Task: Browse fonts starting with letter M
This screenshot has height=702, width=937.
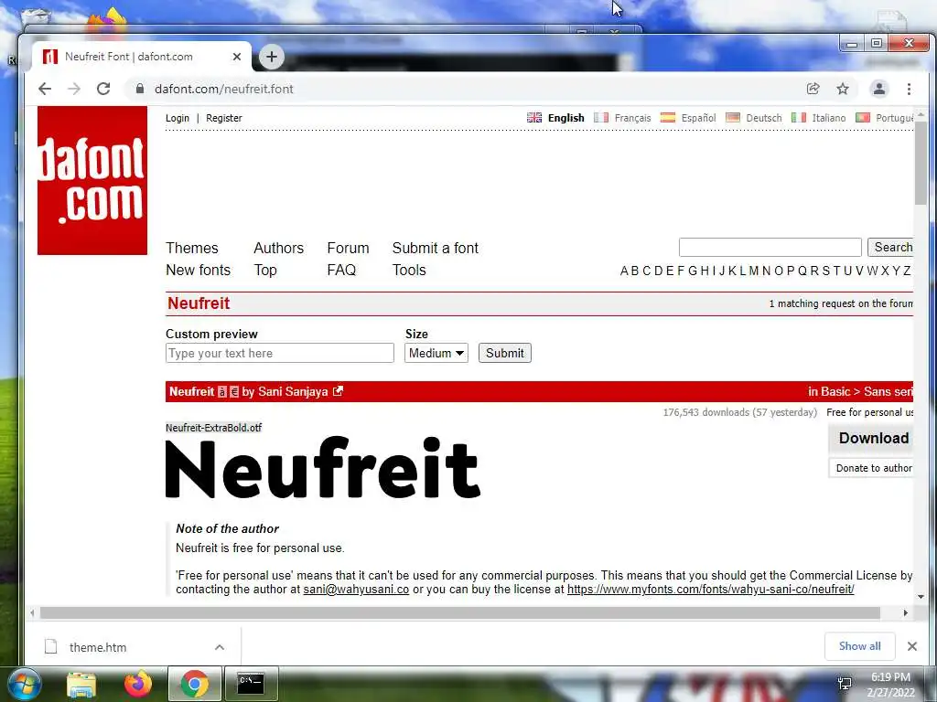Action: (x=754, y=271)
